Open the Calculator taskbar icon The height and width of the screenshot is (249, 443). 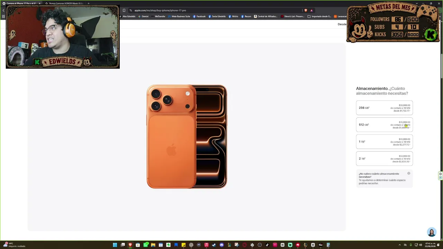[x=328, y=245]
